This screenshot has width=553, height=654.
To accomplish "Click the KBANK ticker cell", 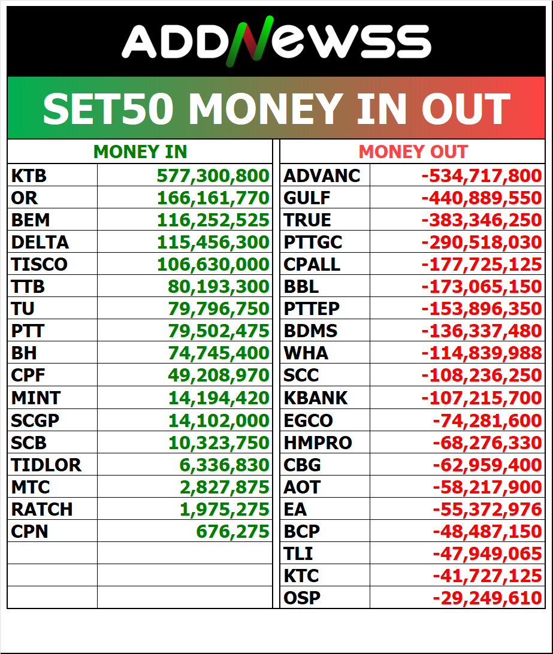I will [316, 398].
